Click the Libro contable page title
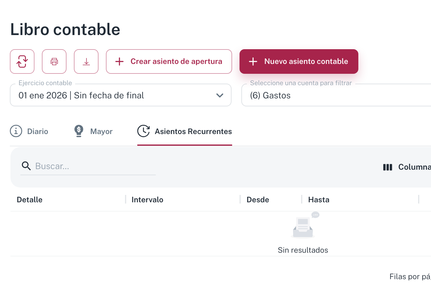The width and height of the screenshot is (431, 289). click(65, 30)
